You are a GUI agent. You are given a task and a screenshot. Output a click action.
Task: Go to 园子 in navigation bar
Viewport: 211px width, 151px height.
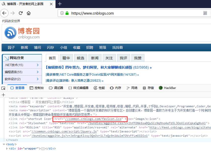click(11, 47)
